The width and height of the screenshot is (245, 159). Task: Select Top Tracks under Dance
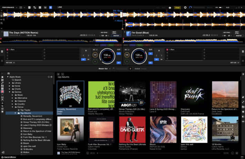(25, 110)
